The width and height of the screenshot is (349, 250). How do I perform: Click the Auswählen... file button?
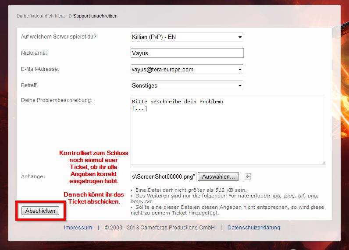point(218,176)
